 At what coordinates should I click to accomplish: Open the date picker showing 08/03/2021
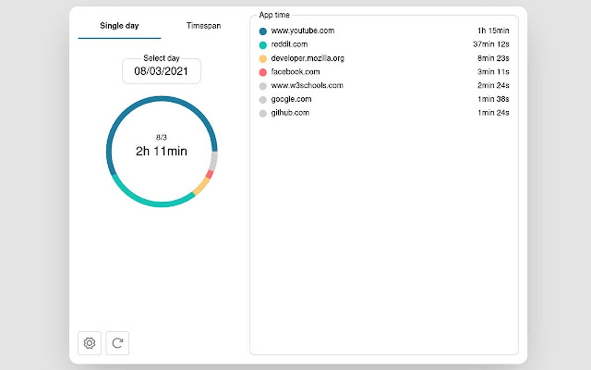click(161, 70)
